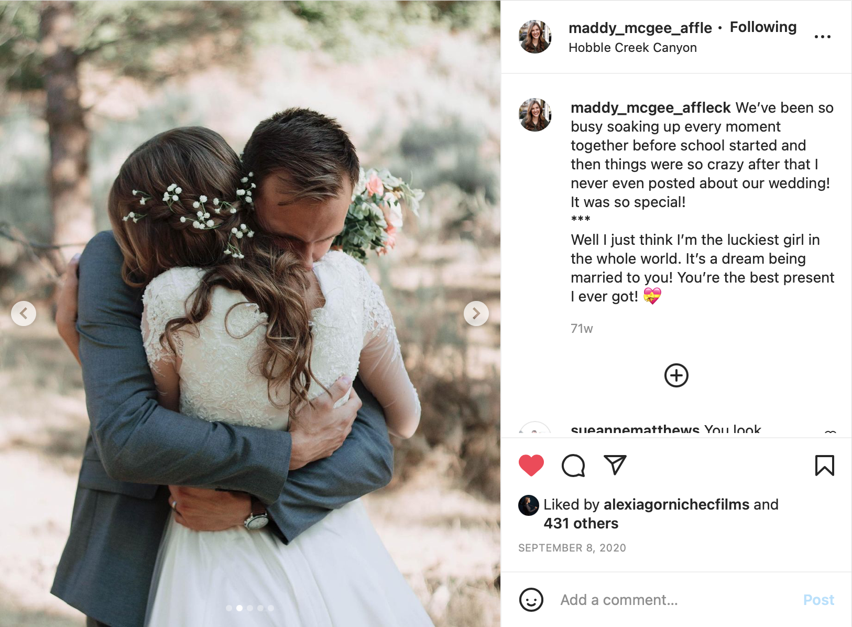The height and width of the screenshot is (627, 852).
Task: Open the emoji picker smiley icon
Action: click(x=531, y=600)
